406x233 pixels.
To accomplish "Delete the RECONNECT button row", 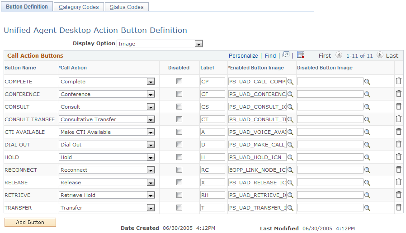I will (x=399, y=169).
